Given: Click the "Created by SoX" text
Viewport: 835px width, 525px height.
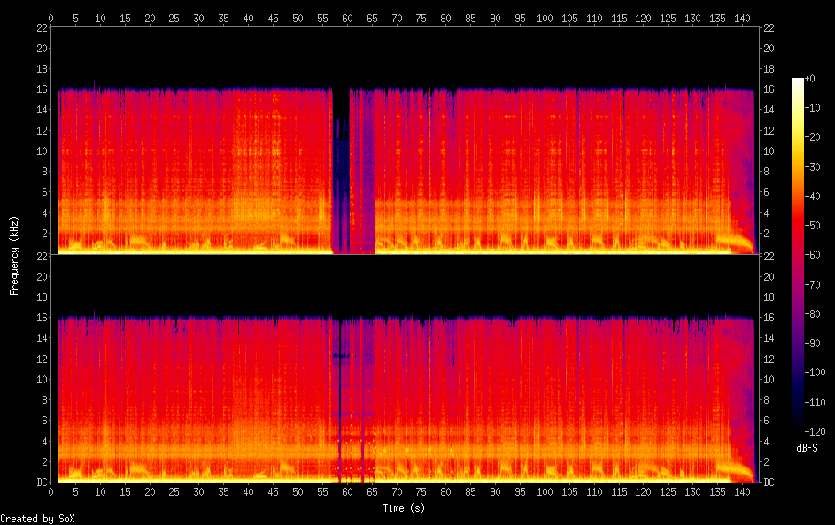Looking at the screenshot, I should 31,519.
